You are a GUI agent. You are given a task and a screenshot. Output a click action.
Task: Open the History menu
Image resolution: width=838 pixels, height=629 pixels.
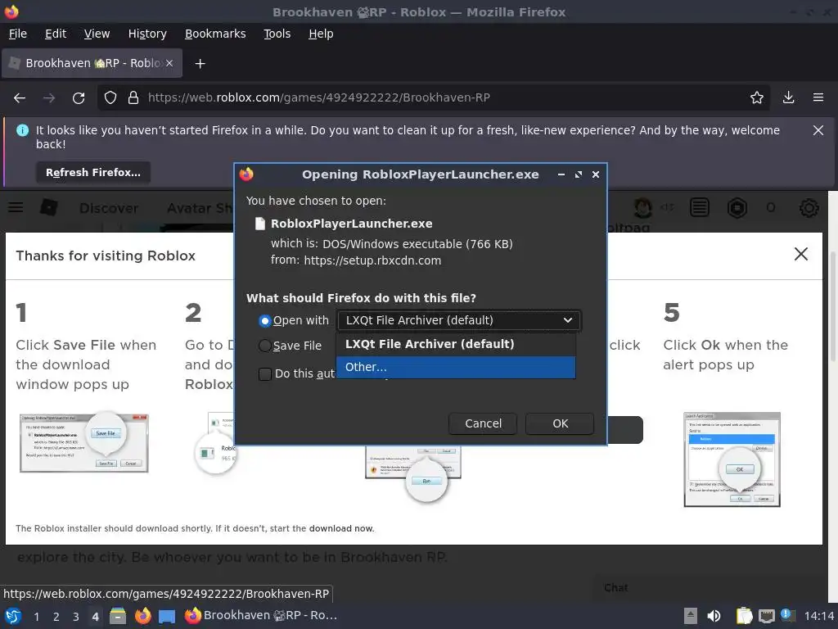pos(147,34)
